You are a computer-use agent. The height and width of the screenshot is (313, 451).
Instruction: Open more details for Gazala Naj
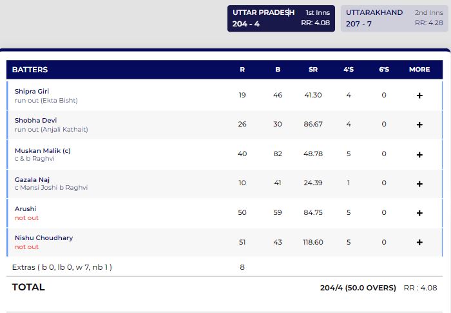(x=419, y=184)
